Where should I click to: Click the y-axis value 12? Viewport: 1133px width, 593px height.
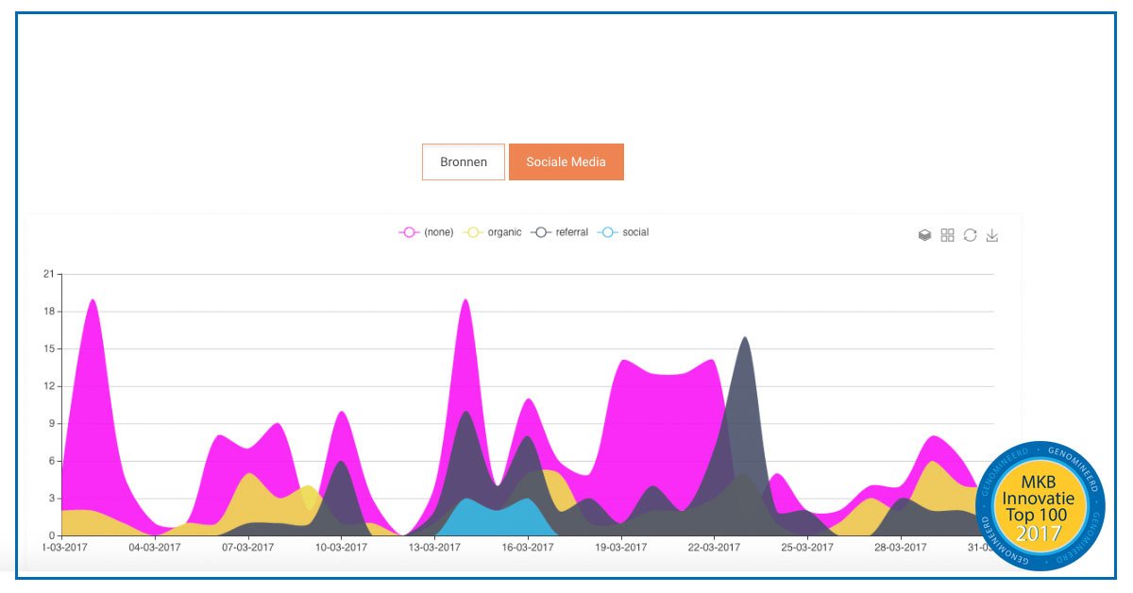coord(49,386)
